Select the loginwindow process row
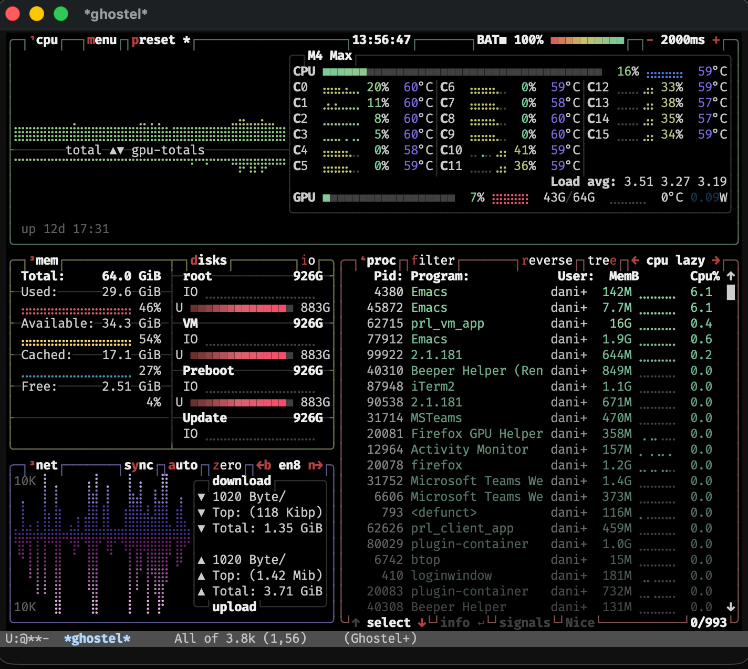The image size is (748, 669). [539, 576]
